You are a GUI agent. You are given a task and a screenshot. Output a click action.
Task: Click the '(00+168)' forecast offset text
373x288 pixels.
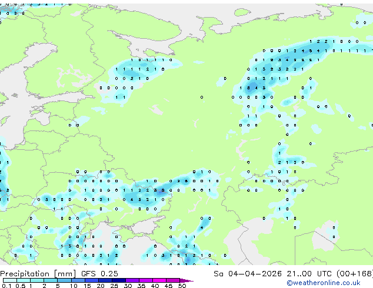tap(355, 274)
